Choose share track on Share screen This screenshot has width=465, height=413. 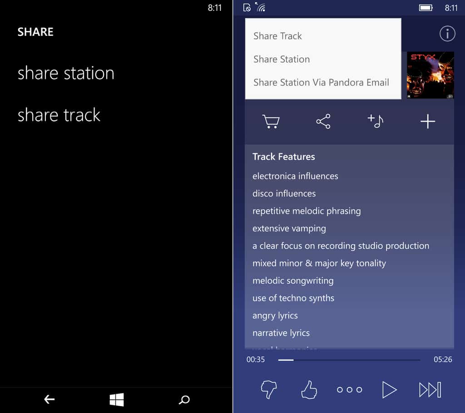coord(59,115)
